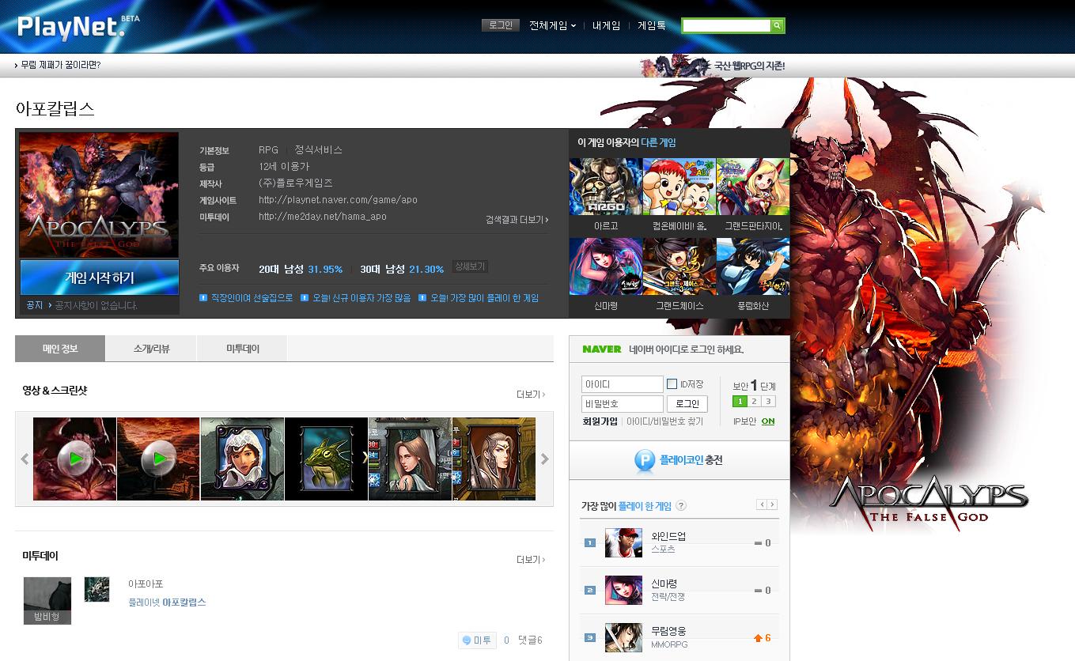Toggle IP보안 ON setting
The height and width of the screenshot is (661, 1075).
pos(768,421)
